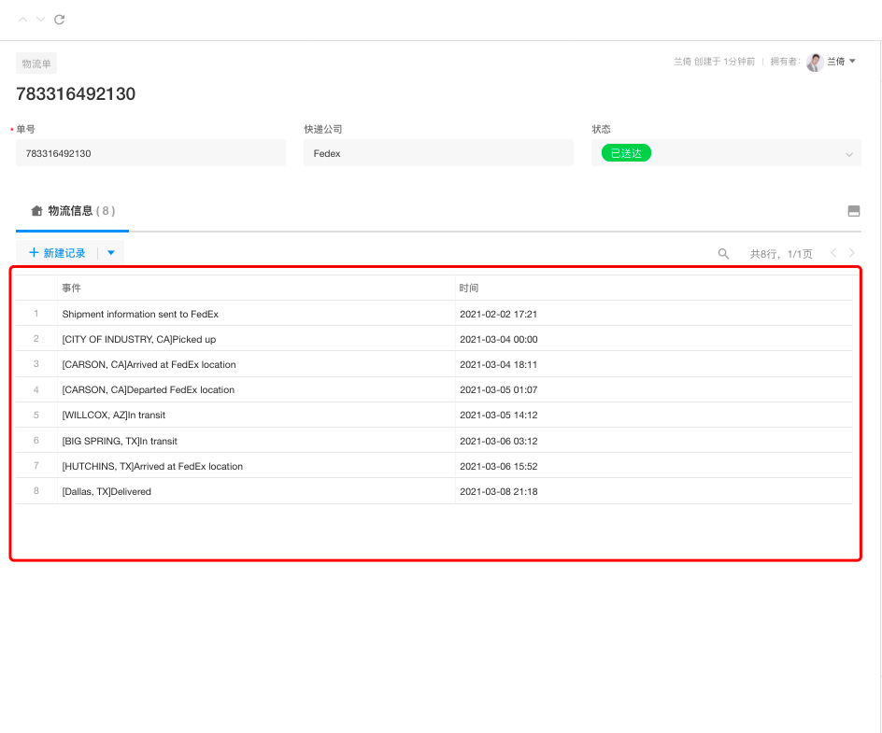Image resolution: width=882 pixels, height=733 pixels.
Task: Open dropdown arrow next to 新建记录
Action: pyautogui.click(x=111, y=253)
